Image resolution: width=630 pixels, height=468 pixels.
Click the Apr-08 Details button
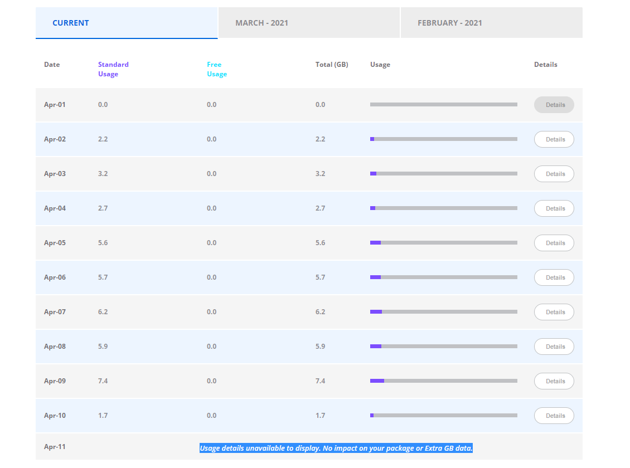click(554, 347)
